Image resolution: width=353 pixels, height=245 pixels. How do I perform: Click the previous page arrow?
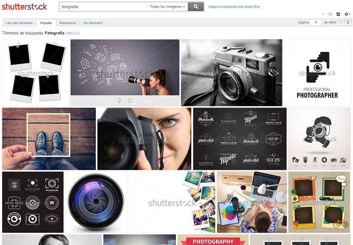pyautogui.click(x=341, y=22)
